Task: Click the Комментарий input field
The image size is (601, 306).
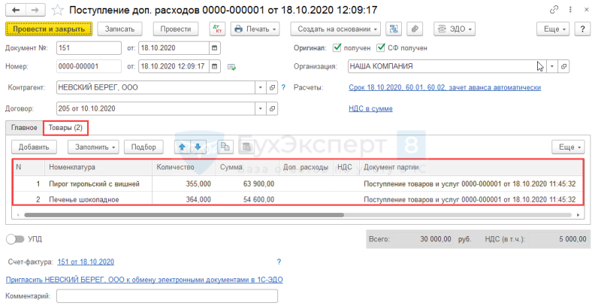Action: point(167,296)
